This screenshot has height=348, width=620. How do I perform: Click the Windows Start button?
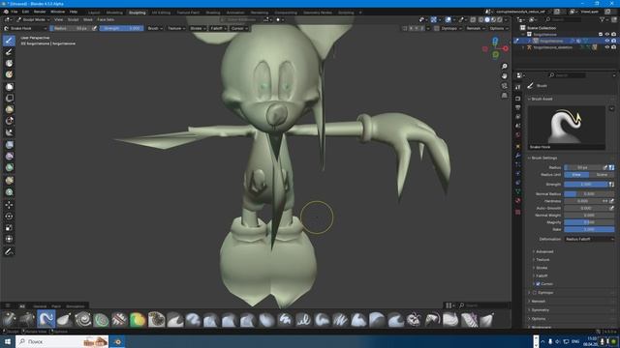click(x=8, y=341)
